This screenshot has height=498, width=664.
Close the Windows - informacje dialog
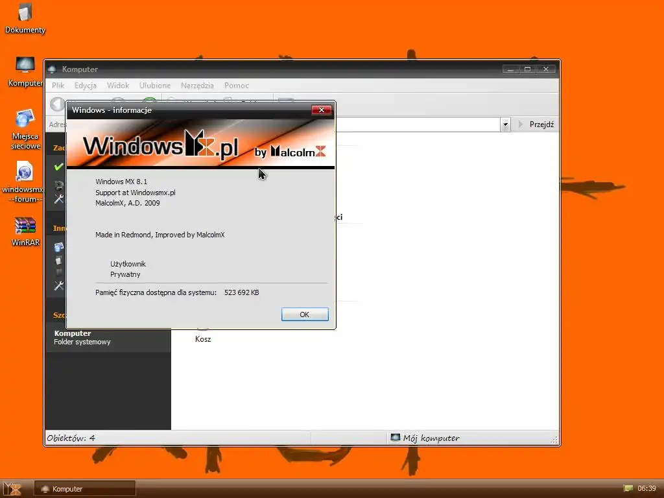coord(322,110)
